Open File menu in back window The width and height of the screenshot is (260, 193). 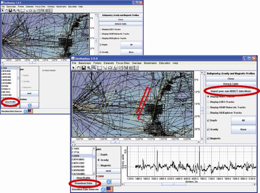3,7
